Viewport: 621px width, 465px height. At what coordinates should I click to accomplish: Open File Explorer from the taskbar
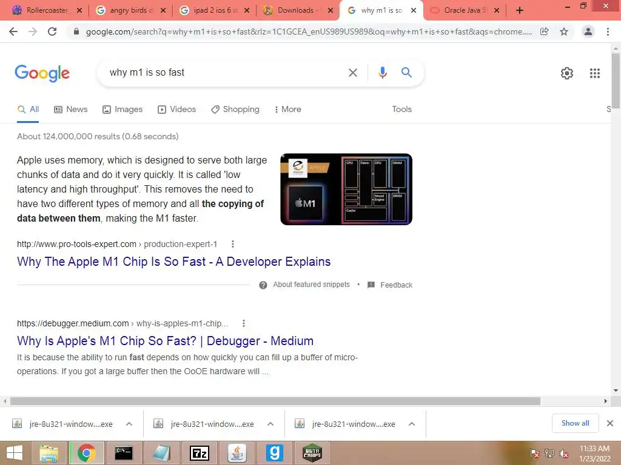(x=49, y=453)
